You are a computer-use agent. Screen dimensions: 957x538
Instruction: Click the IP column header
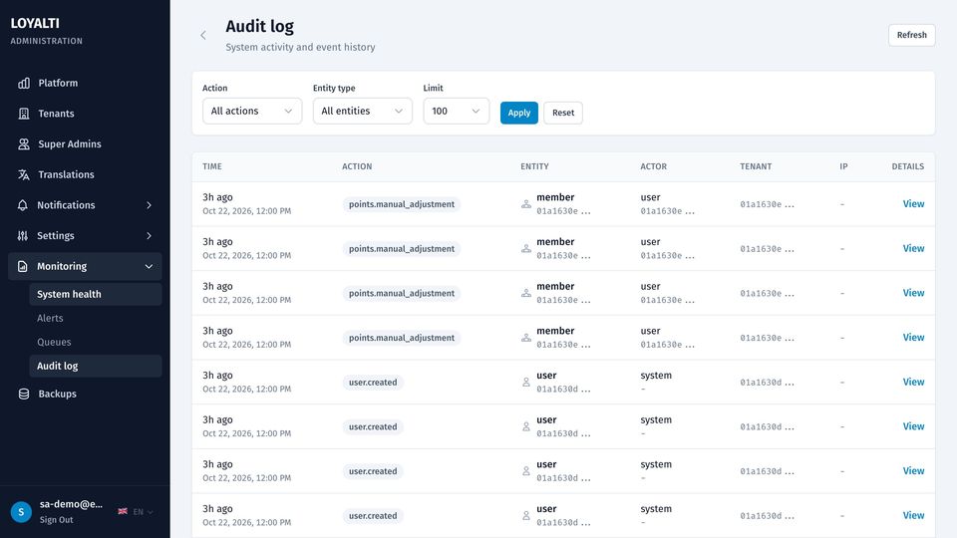(x=843, y=166)
